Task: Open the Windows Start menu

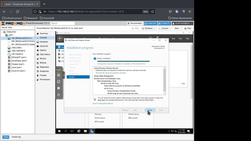Action: click(59, 131)
